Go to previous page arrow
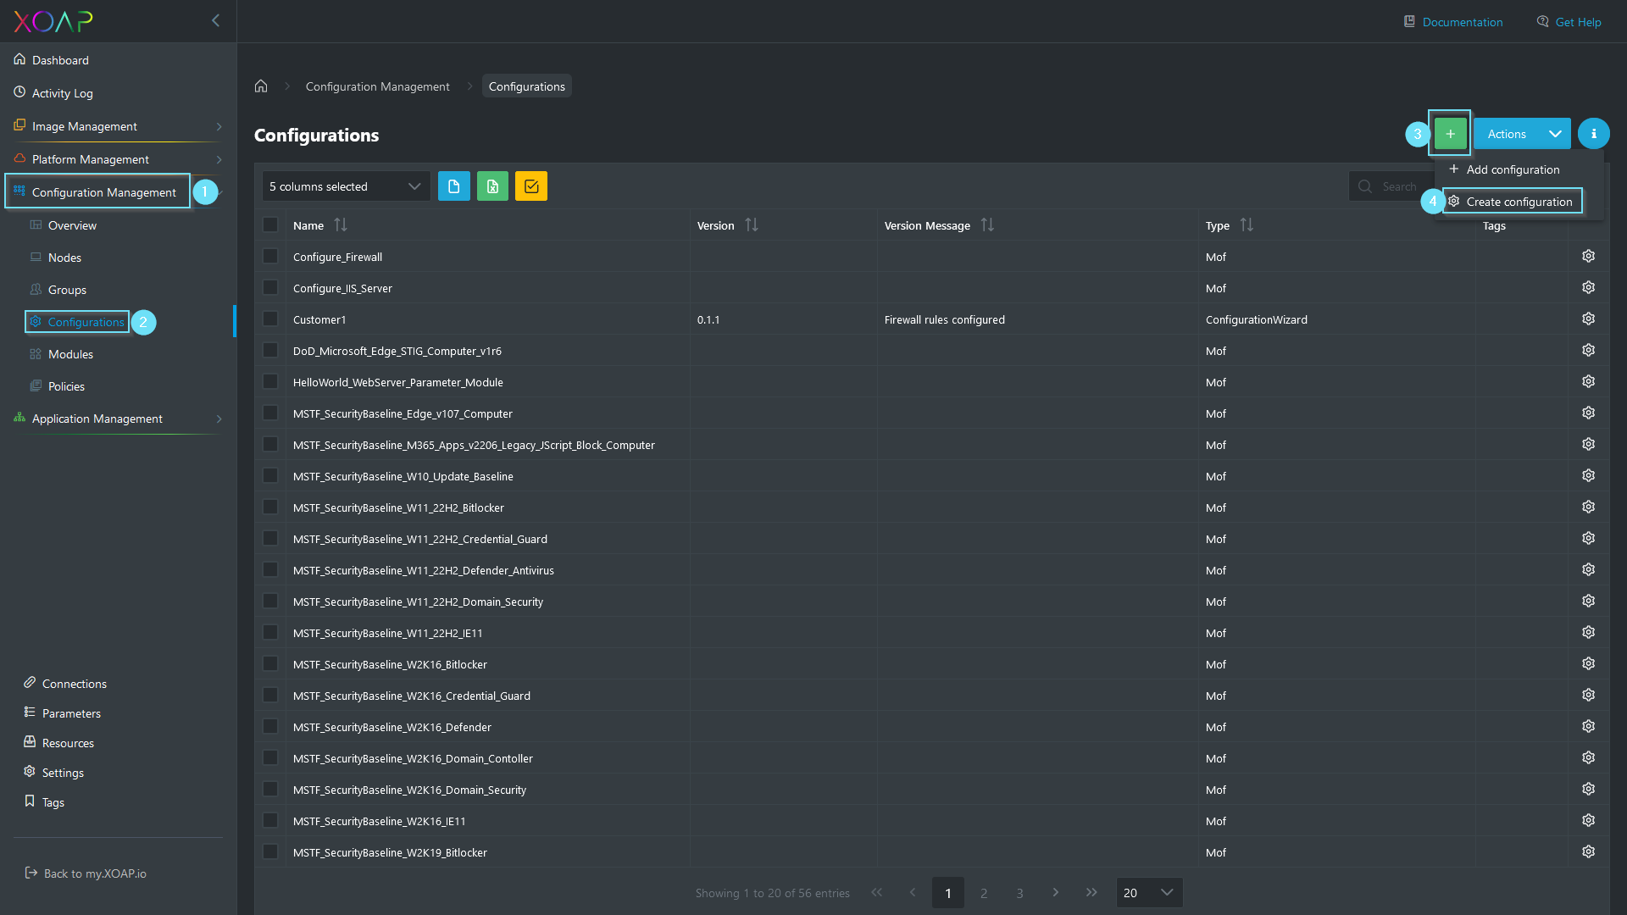The image size is (1627, 915). pos(913,892)
